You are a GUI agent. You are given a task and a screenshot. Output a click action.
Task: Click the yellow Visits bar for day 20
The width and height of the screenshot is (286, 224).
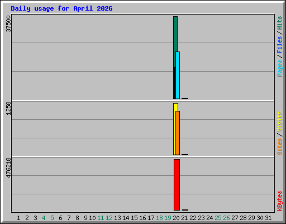point(175,129)
